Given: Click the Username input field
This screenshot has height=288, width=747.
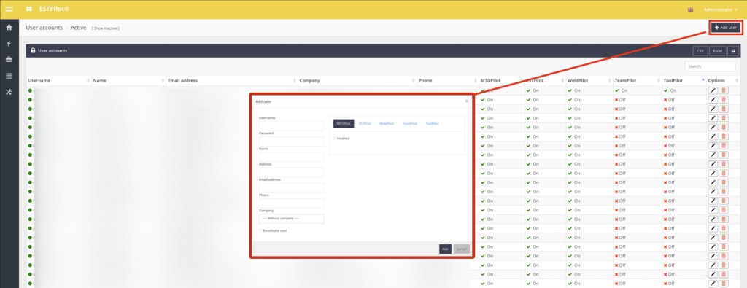Looking at the screenshot, I should click(x=292, y=126).
